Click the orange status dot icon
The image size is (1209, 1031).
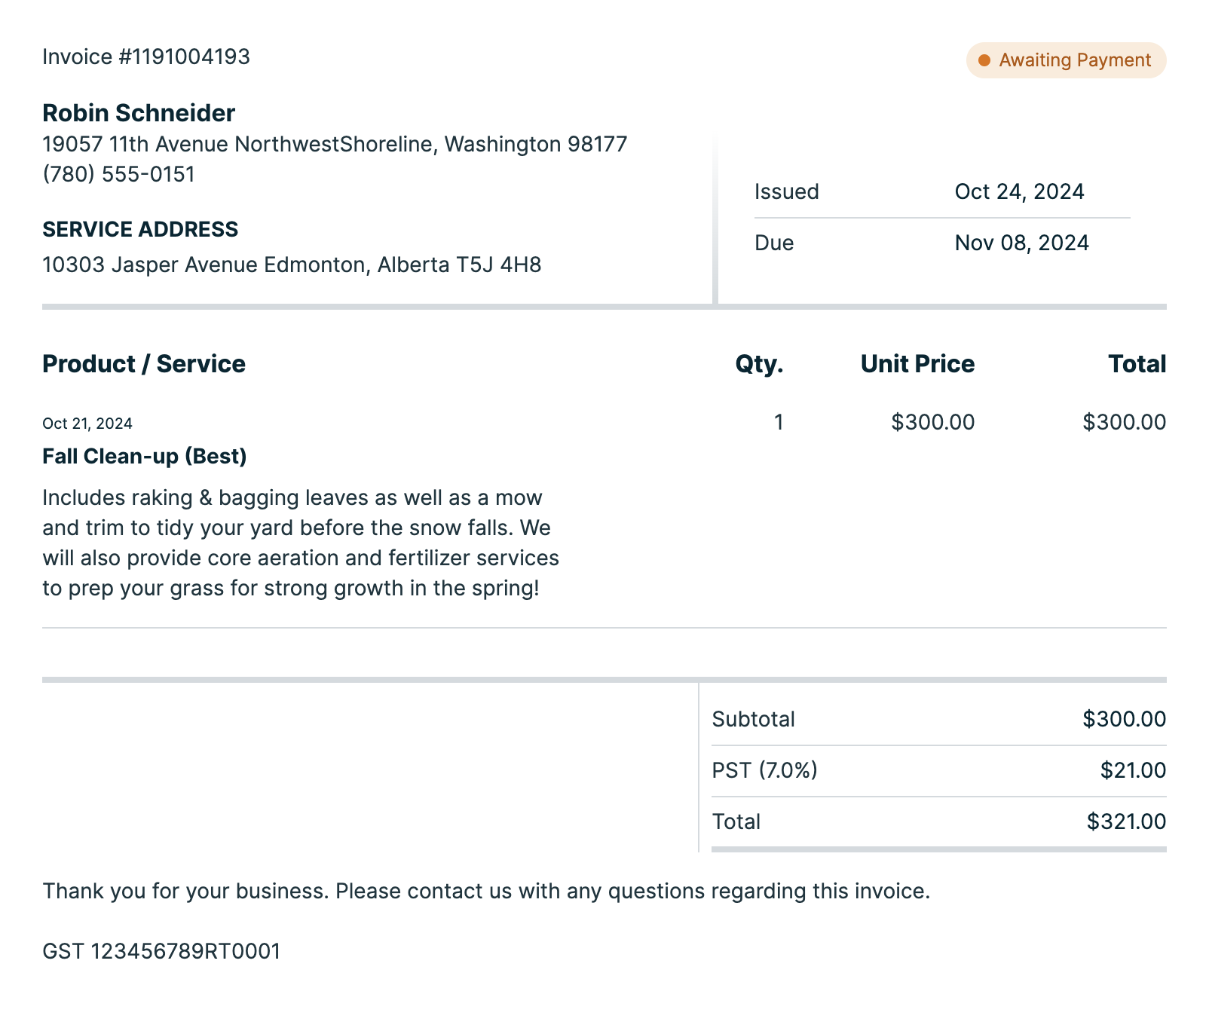[x=984, y=60]
